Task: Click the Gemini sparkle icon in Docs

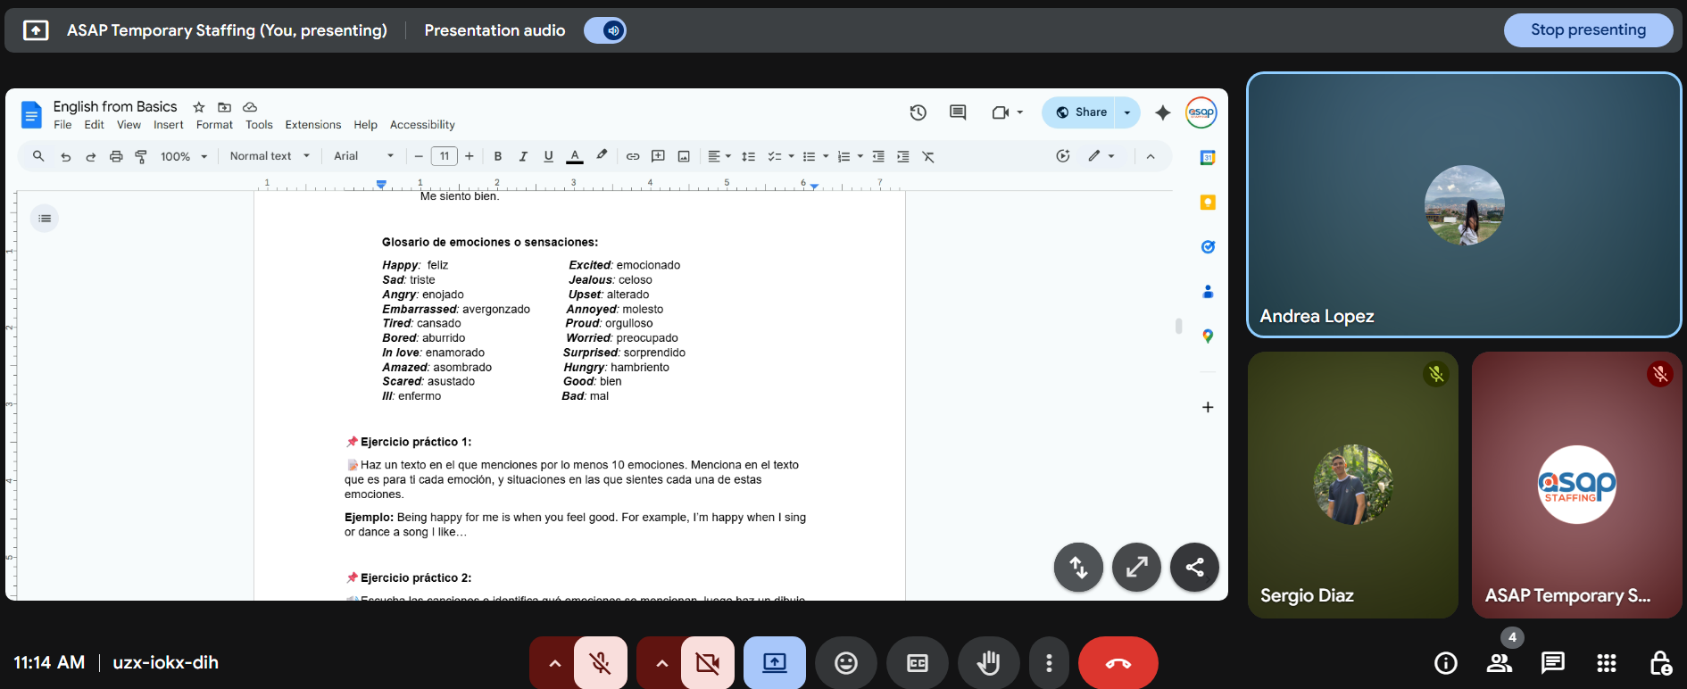Action: (x=1162, y=112)
